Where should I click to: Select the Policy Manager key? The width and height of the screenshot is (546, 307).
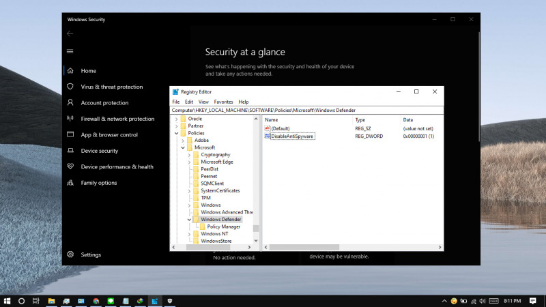(224, 226)
